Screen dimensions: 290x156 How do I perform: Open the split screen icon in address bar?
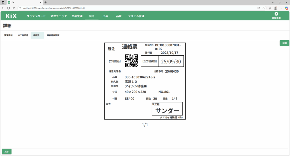pyautogui.click(x=259, y=8)
